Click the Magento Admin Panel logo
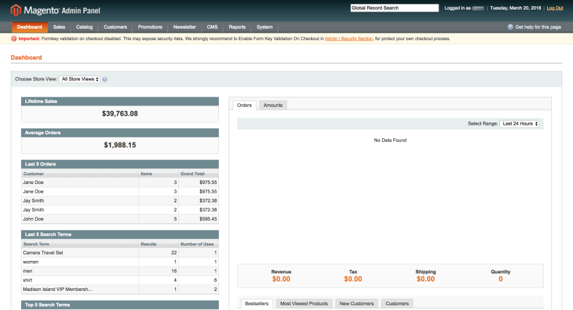Viewport: 573px width, 310px height. coord(45,10)
